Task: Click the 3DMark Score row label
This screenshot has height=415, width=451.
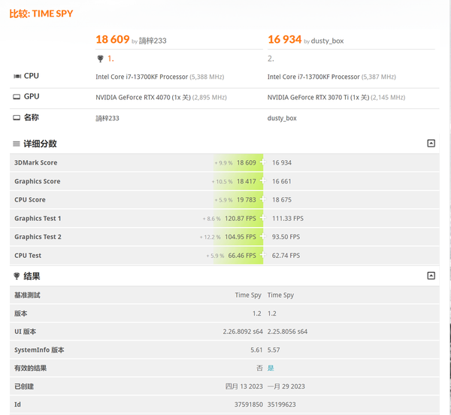Action: [x=35, y=162]
